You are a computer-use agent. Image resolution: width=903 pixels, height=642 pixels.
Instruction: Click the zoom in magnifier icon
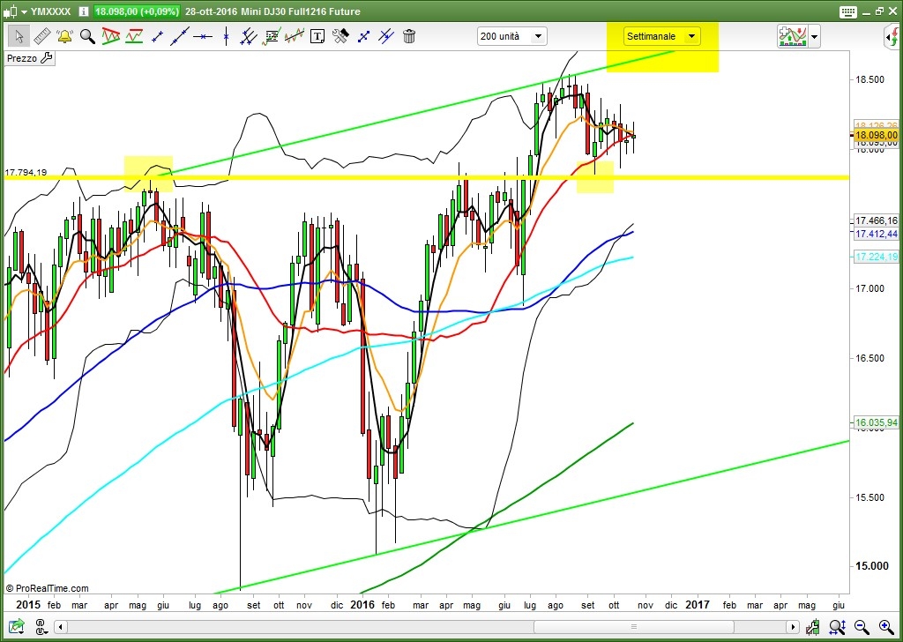(886, 626)
